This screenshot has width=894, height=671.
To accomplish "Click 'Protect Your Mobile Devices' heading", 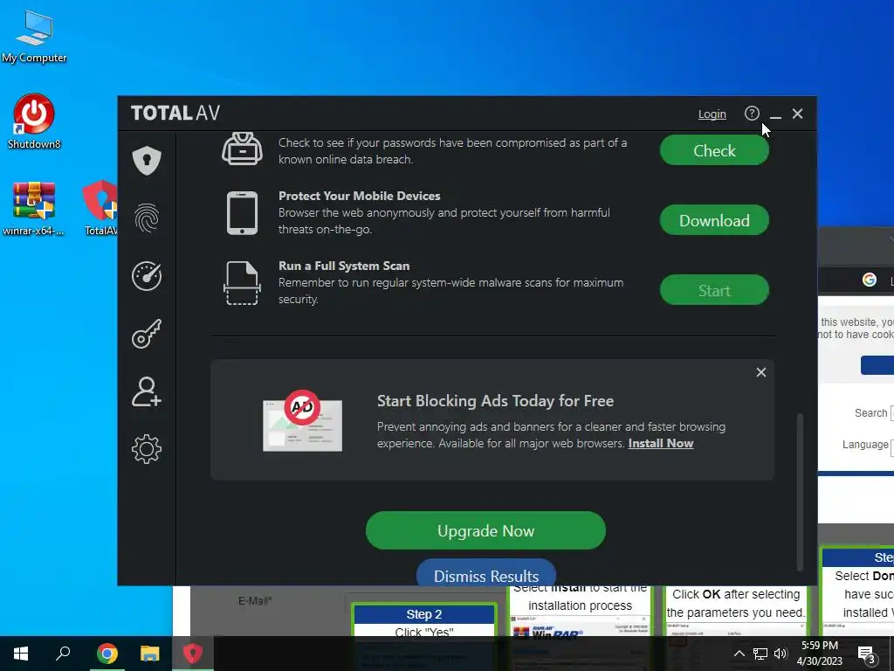I will click(359, 196).
